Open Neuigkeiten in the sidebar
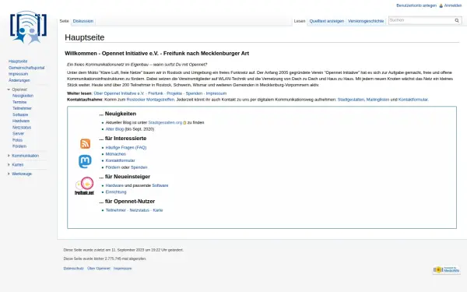Image resolution: width=467 pixels, height=292 pixels. tap(23, 96)
